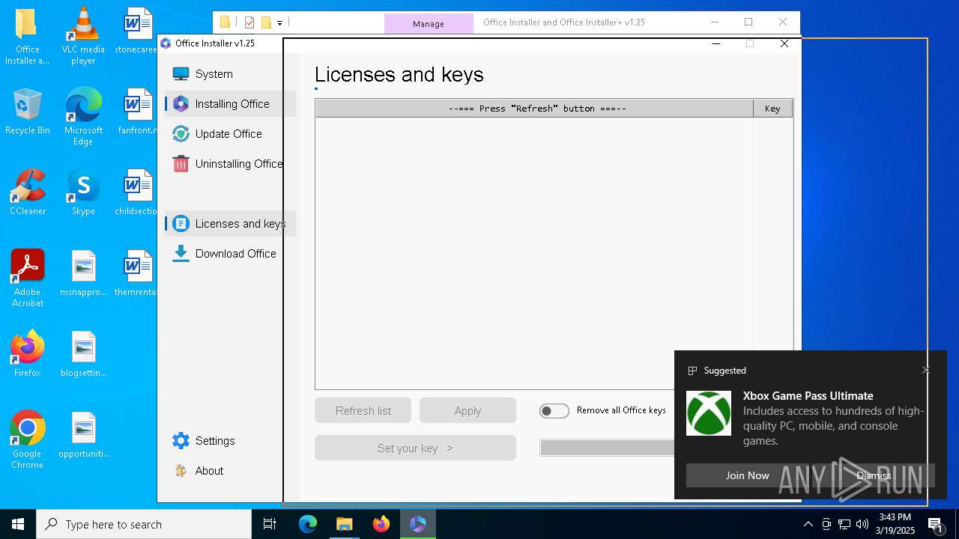
Task: Open Edge from the taskbar
Action: coord(308,524)
